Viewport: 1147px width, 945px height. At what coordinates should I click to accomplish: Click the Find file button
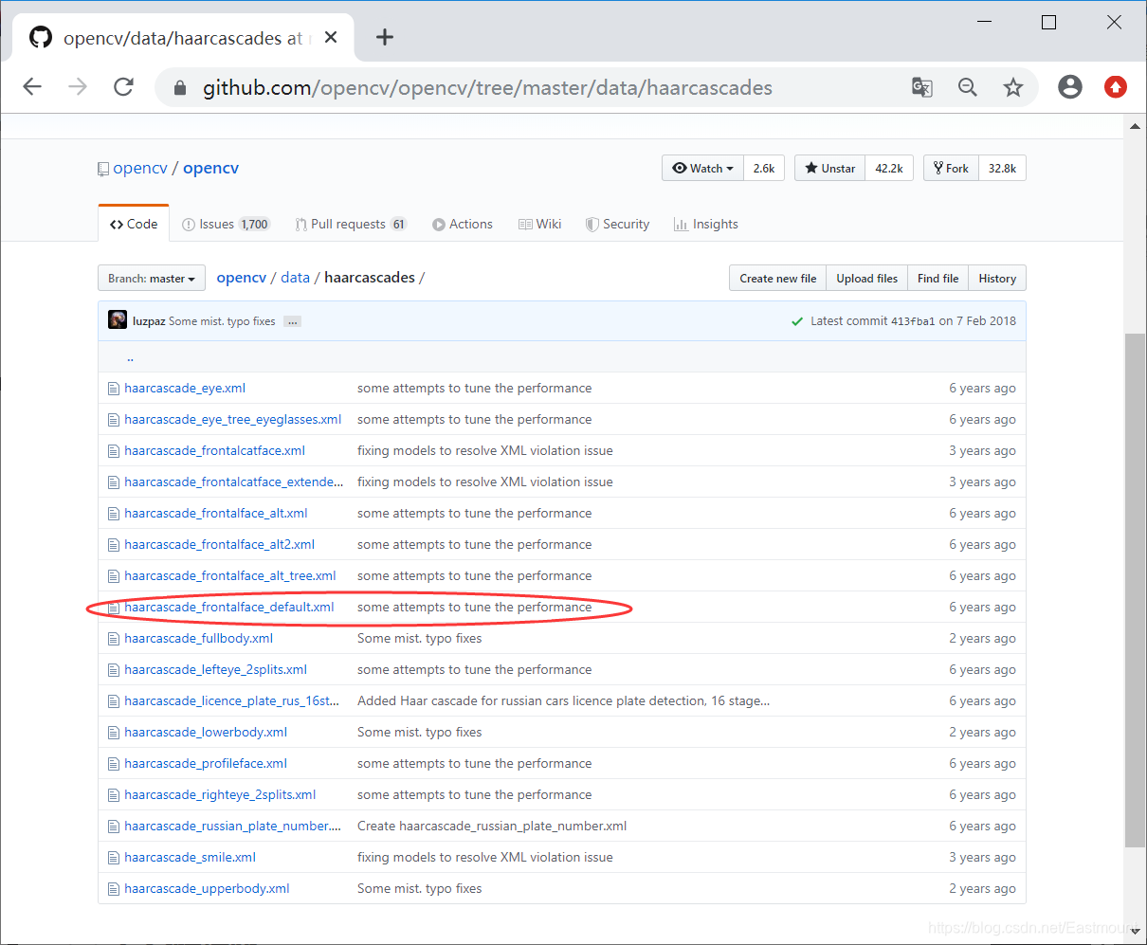(938, 278)
